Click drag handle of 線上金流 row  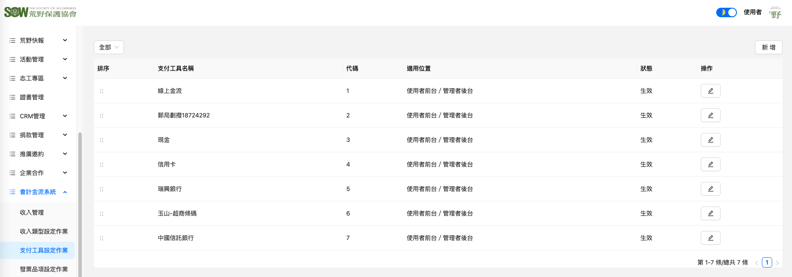102,91
